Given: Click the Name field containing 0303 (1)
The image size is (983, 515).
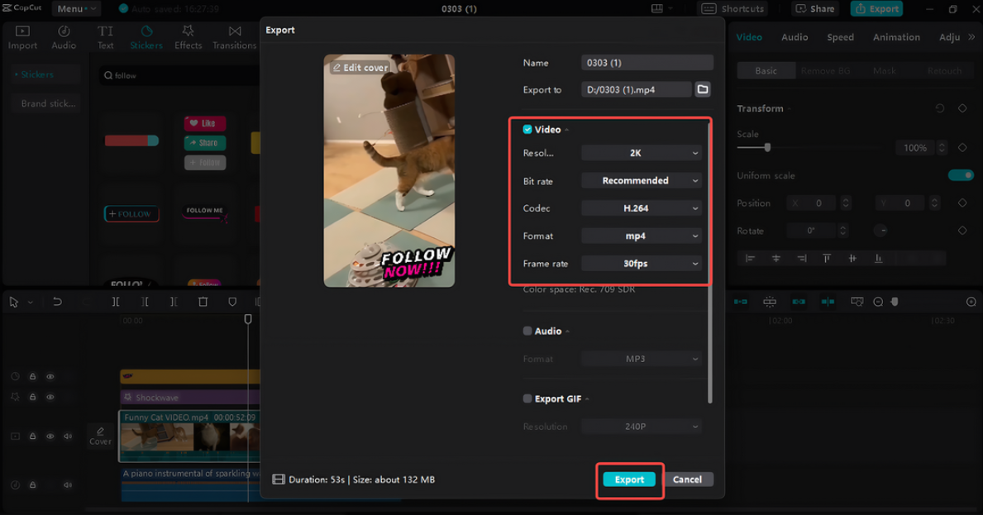Looking at the screenshot, I should pos(647,63).
